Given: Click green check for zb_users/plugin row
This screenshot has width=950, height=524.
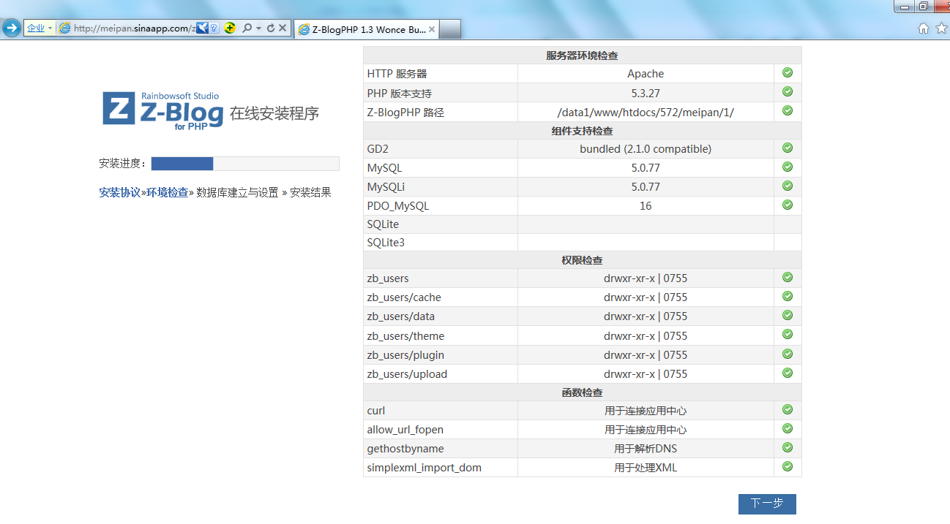Looking at the screenshot, I should [x=788, y=354].
